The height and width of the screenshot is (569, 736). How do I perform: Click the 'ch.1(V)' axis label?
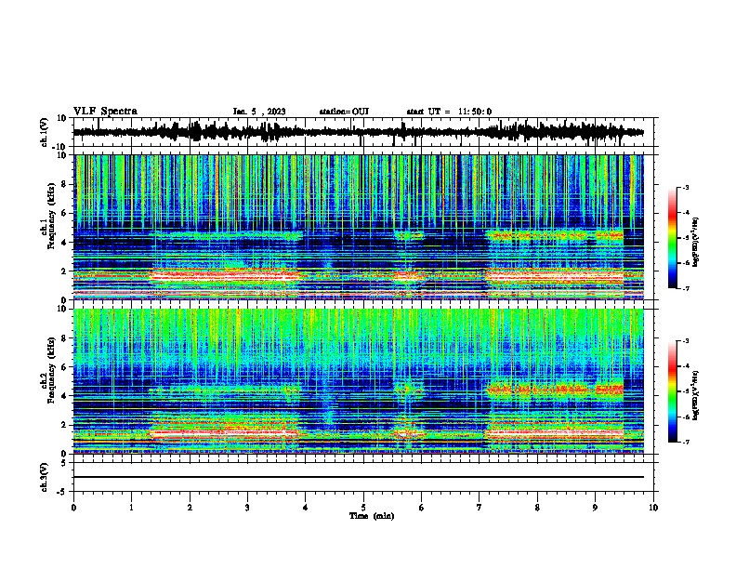pos(45,132)
